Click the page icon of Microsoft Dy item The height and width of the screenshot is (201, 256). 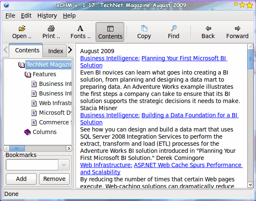(34, 113)
